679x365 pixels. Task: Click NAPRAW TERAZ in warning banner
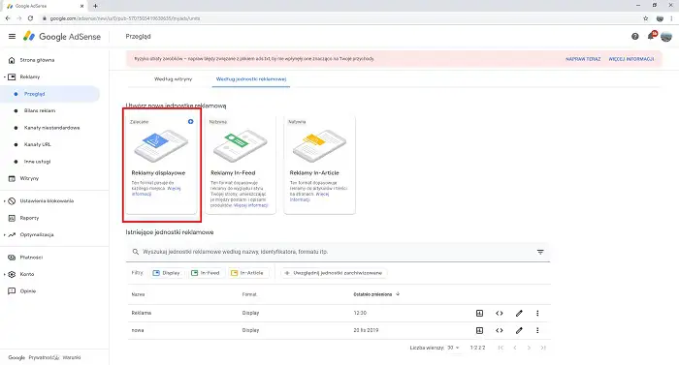click(583, 59)
